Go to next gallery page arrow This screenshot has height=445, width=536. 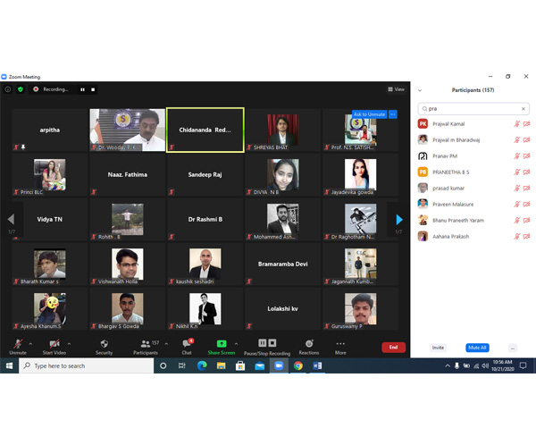(399, 220)
